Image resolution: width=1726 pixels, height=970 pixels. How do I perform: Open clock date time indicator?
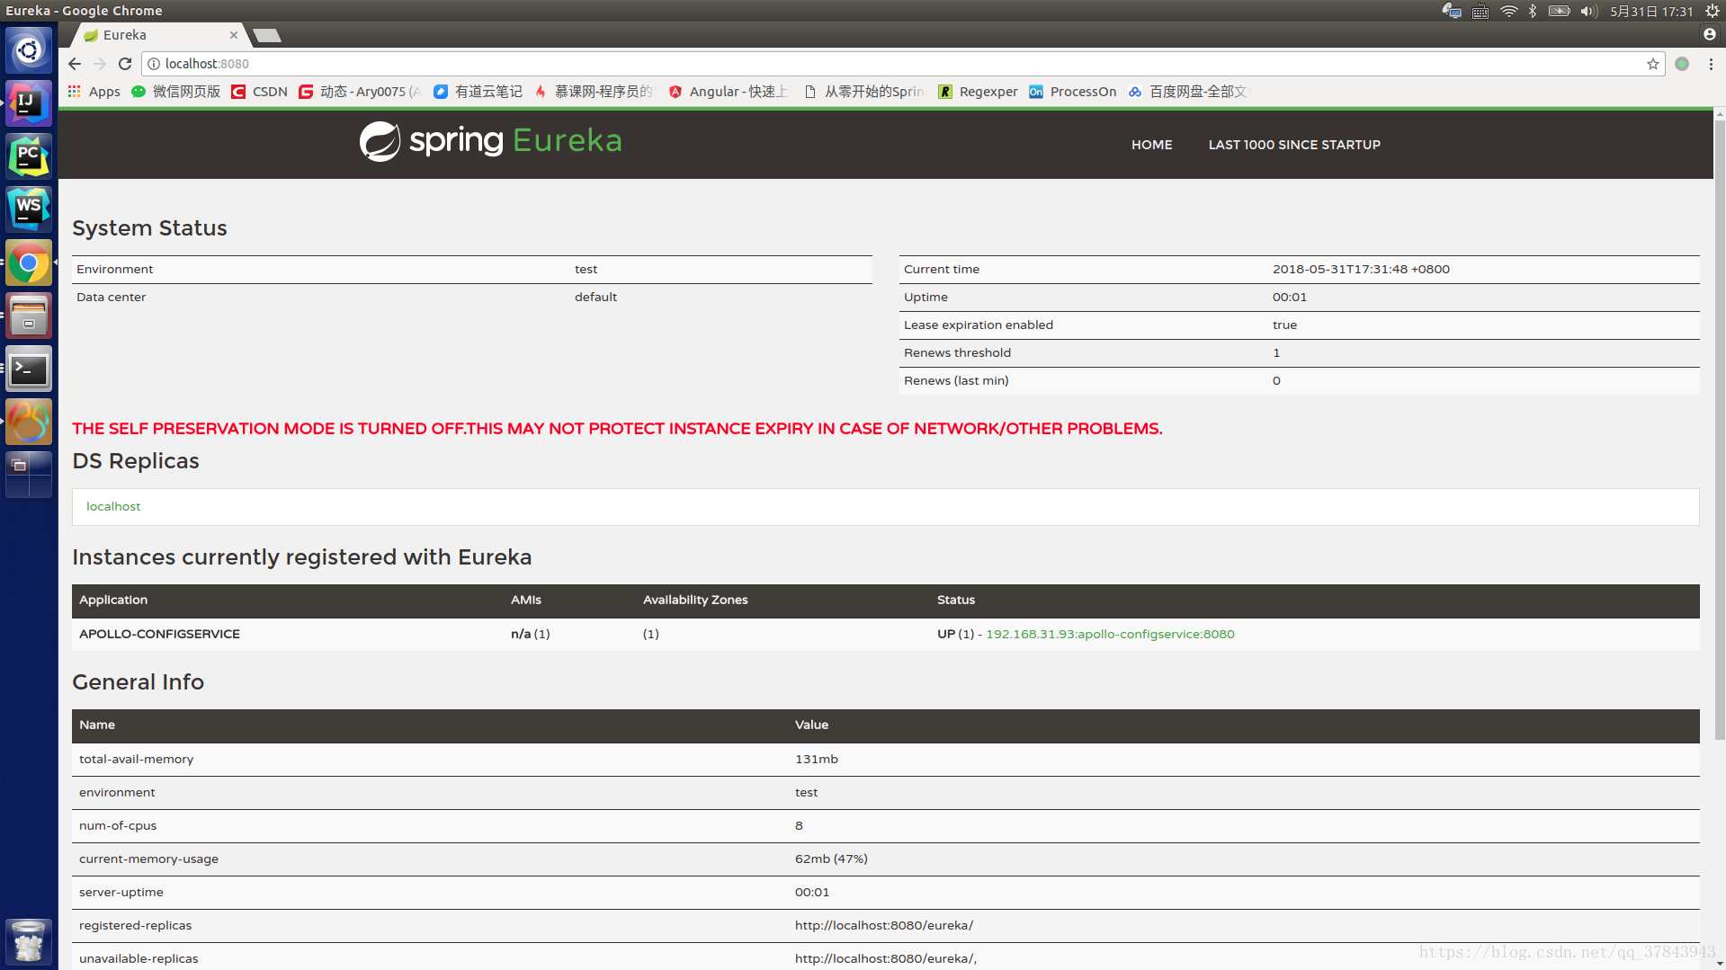pyautogui.click(x=1651, y=11)
